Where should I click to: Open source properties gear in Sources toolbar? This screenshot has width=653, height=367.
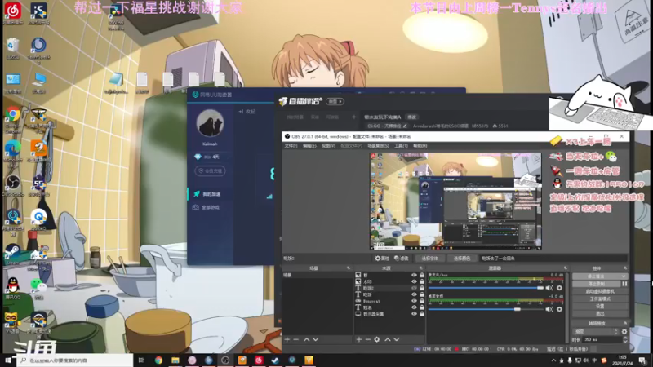click(377, 339)
